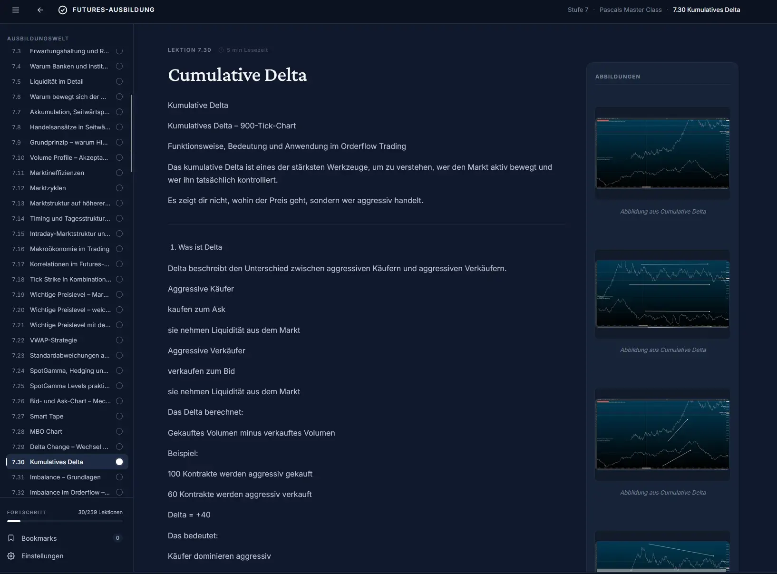This screenshot has width=777, height=574.
Task: Click the Bookmarks count badge 0
Action: [x=117, y=538]
